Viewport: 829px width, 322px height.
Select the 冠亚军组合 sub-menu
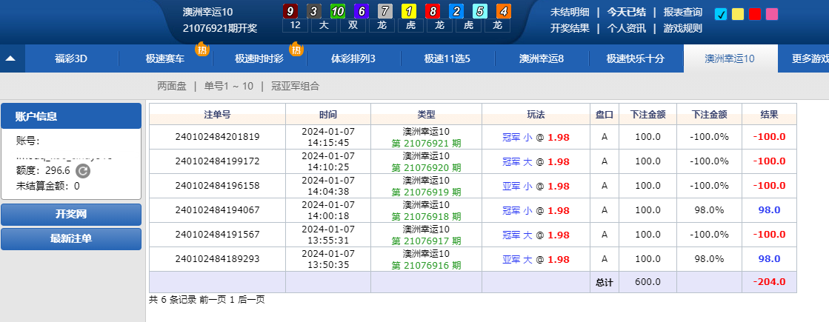pos(295,86)
